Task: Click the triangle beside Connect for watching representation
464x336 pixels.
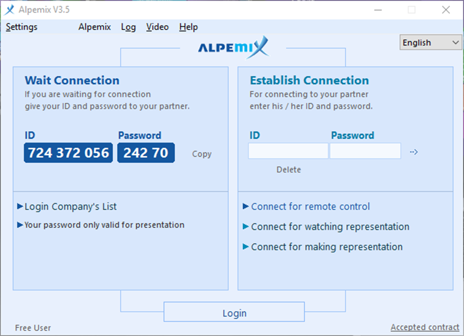Action: click(246, 227)
